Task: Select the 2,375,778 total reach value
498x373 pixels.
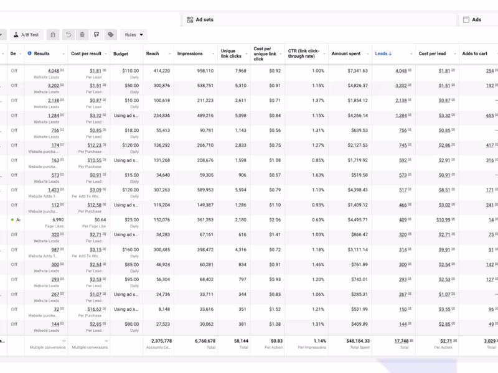Action: 162,341
